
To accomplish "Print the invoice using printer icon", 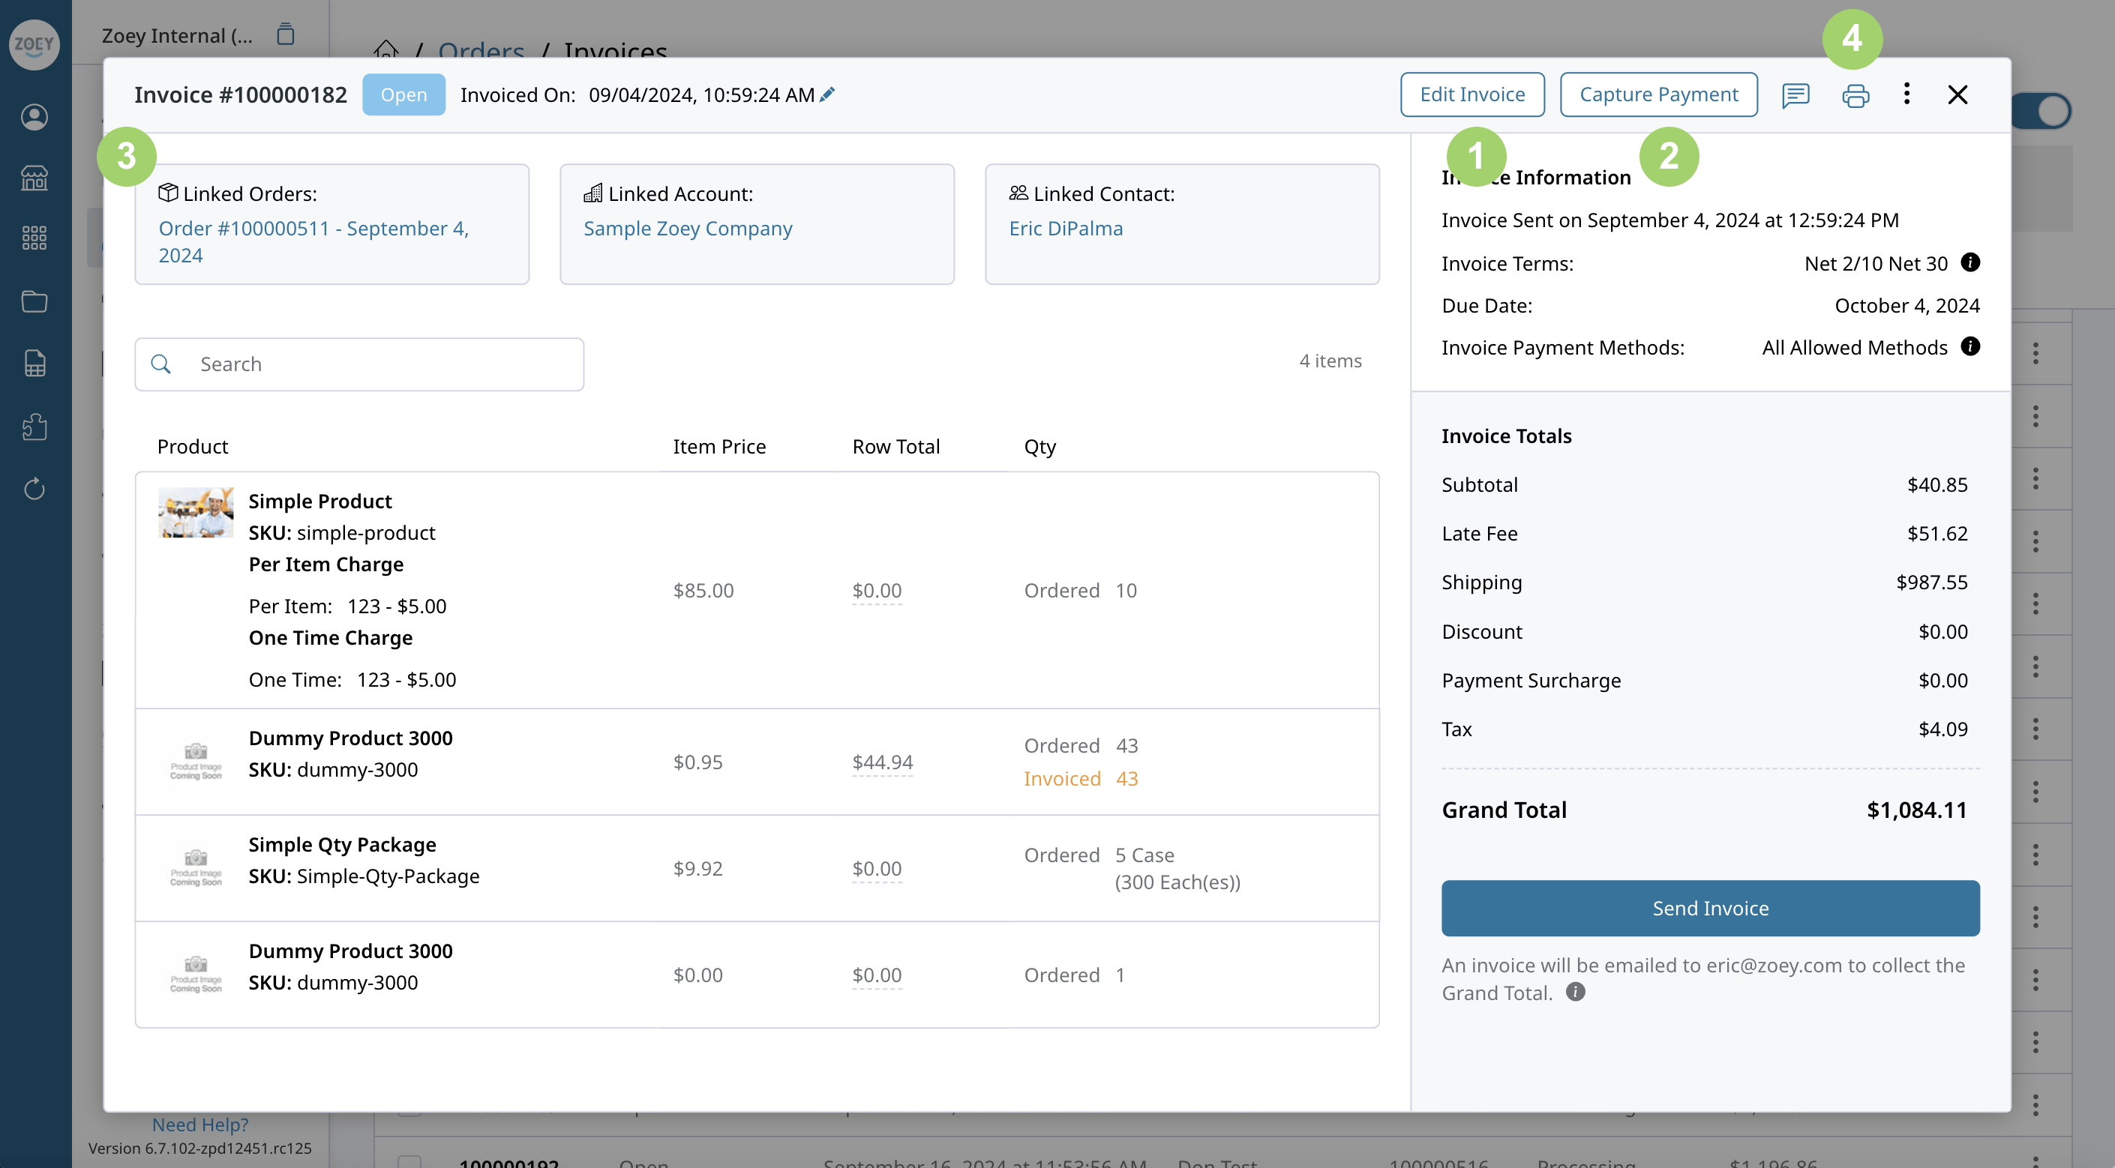I will pos(1855,95).
